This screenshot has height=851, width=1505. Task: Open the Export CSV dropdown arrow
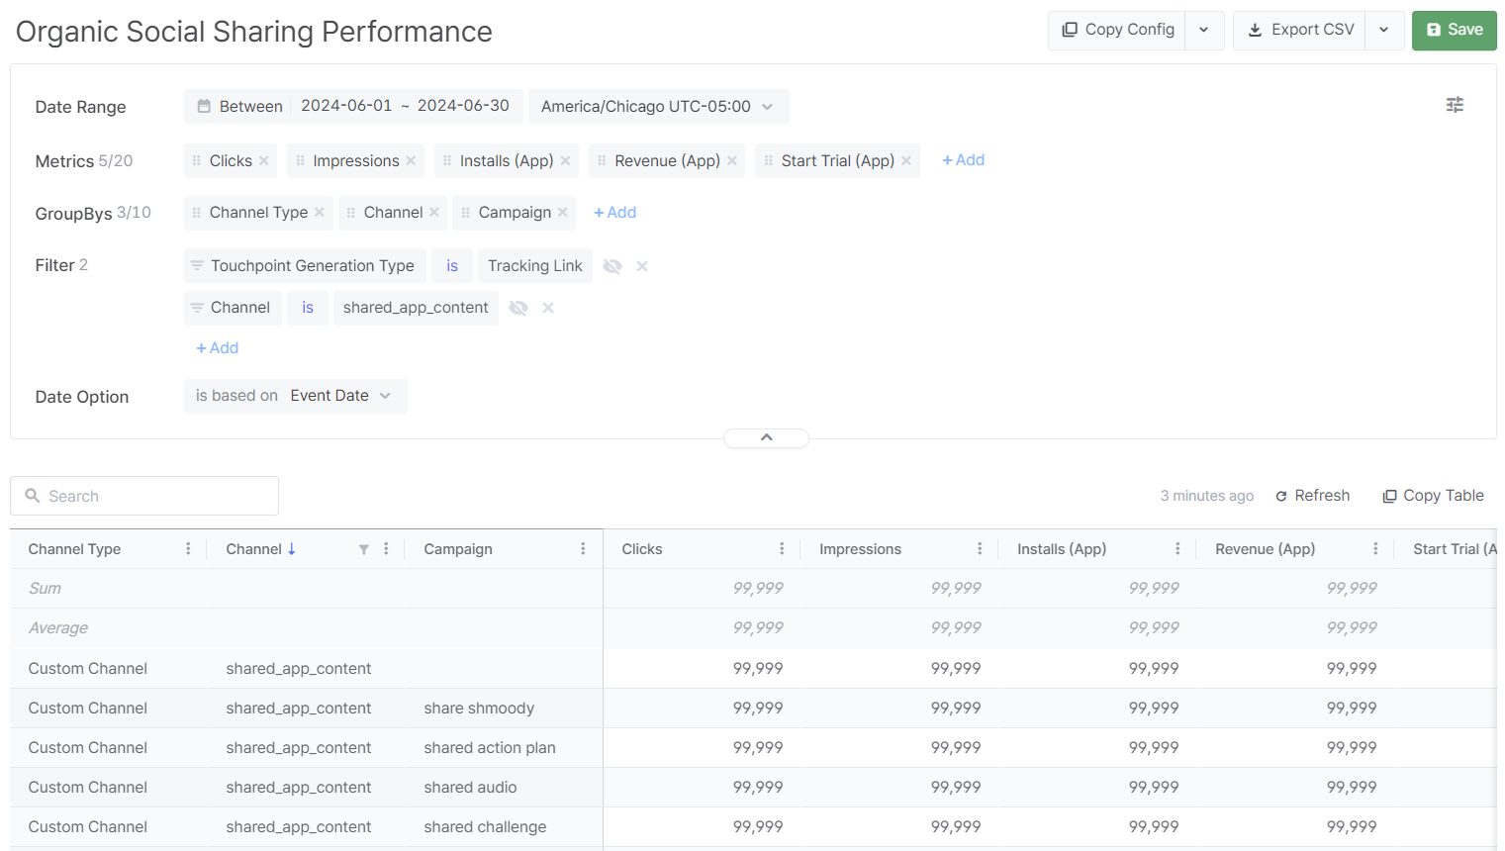coord(1383,31)
